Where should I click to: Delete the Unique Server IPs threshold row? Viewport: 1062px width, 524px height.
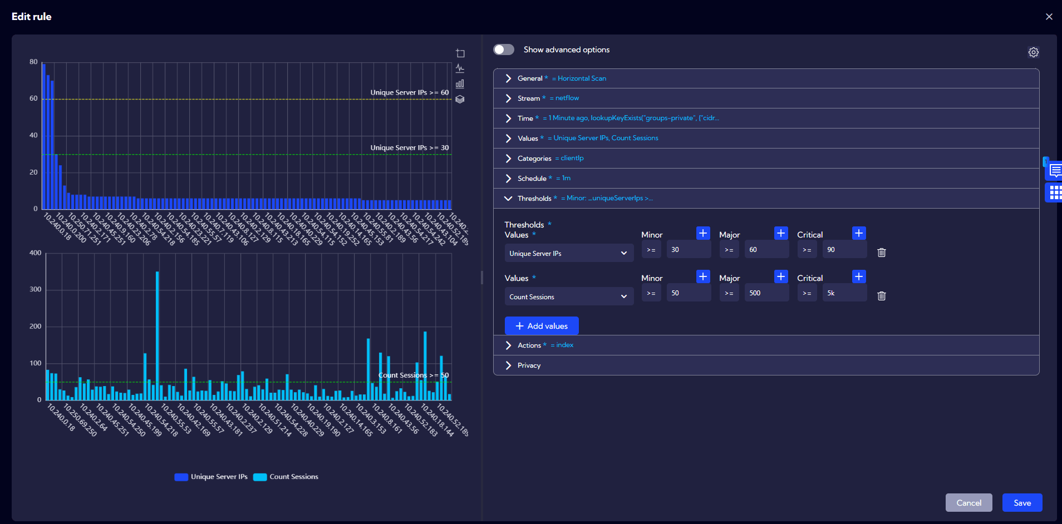point(881,253)
